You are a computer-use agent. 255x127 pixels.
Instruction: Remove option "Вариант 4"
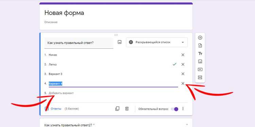tap(183, 83)
